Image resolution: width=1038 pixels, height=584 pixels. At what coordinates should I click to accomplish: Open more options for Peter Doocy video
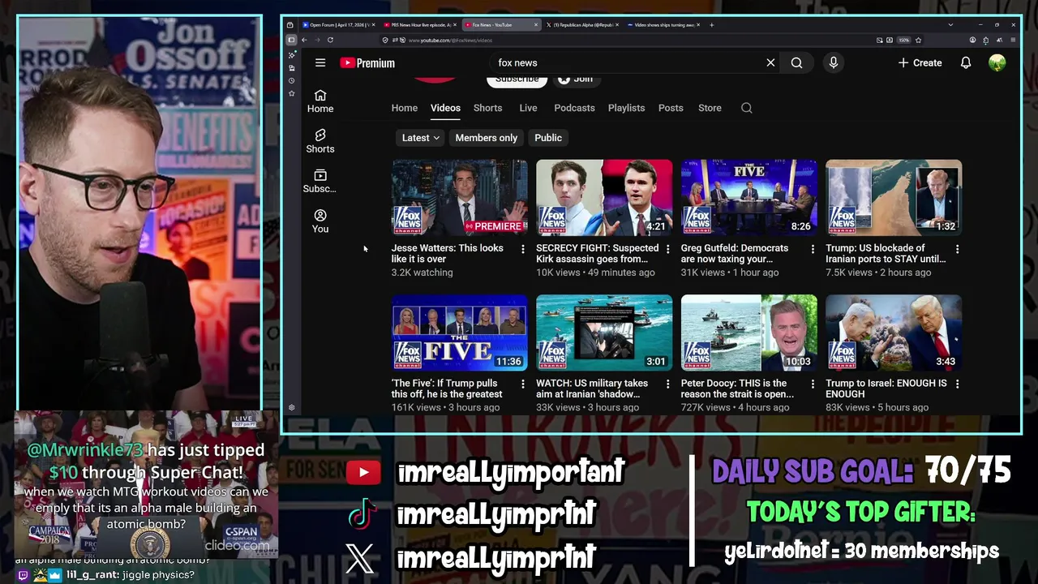click(813, 384)
